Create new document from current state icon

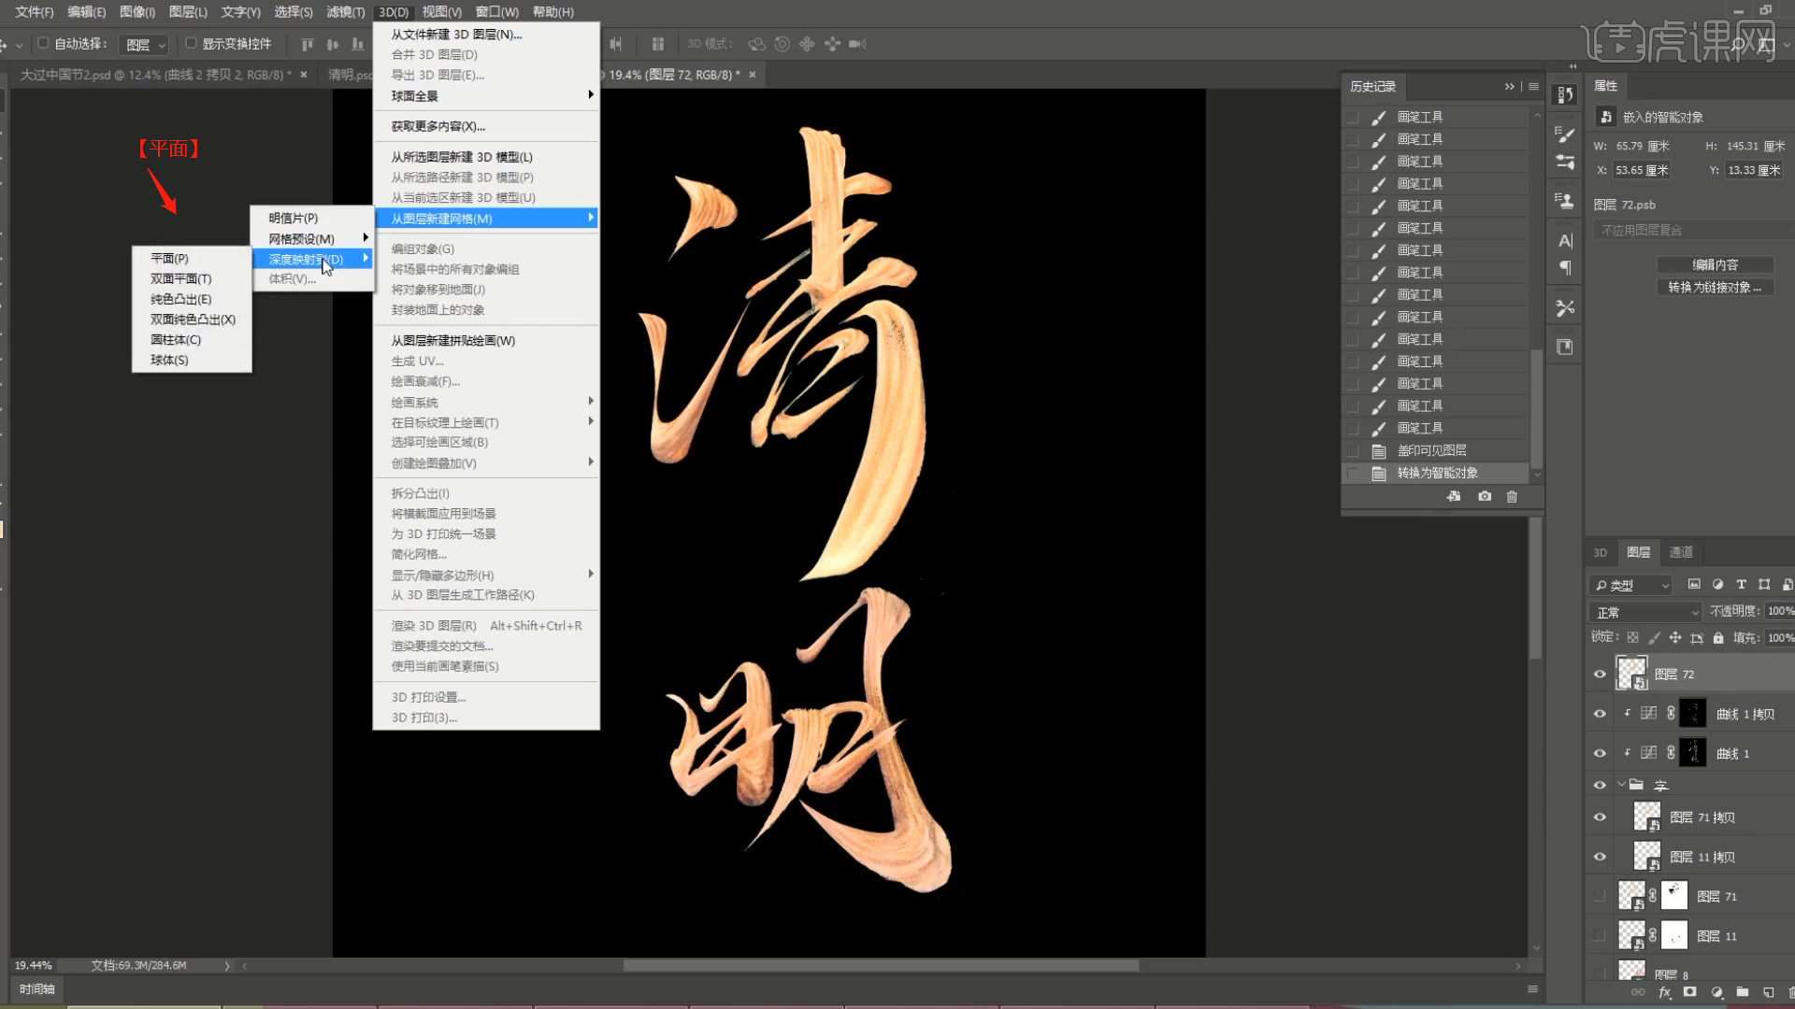point(1454,497)
